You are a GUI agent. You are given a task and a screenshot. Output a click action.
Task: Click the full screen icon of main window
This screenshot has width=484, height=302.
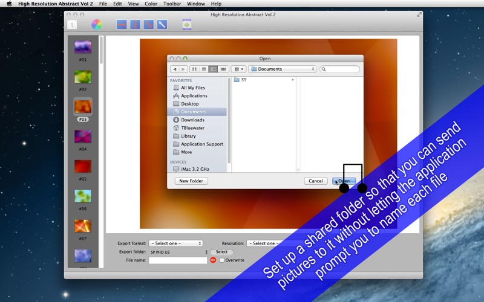(x=419, y=14)
